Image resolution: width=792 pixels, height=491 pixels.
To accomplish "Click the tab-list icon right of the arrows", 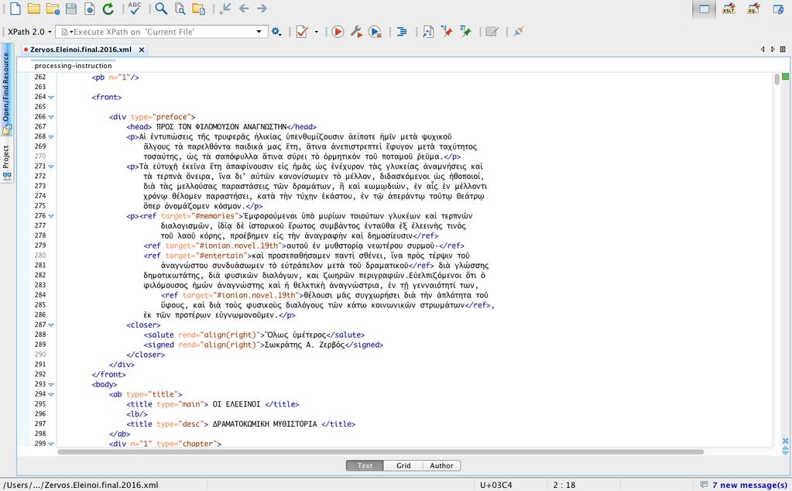I will tap(783, 49).
